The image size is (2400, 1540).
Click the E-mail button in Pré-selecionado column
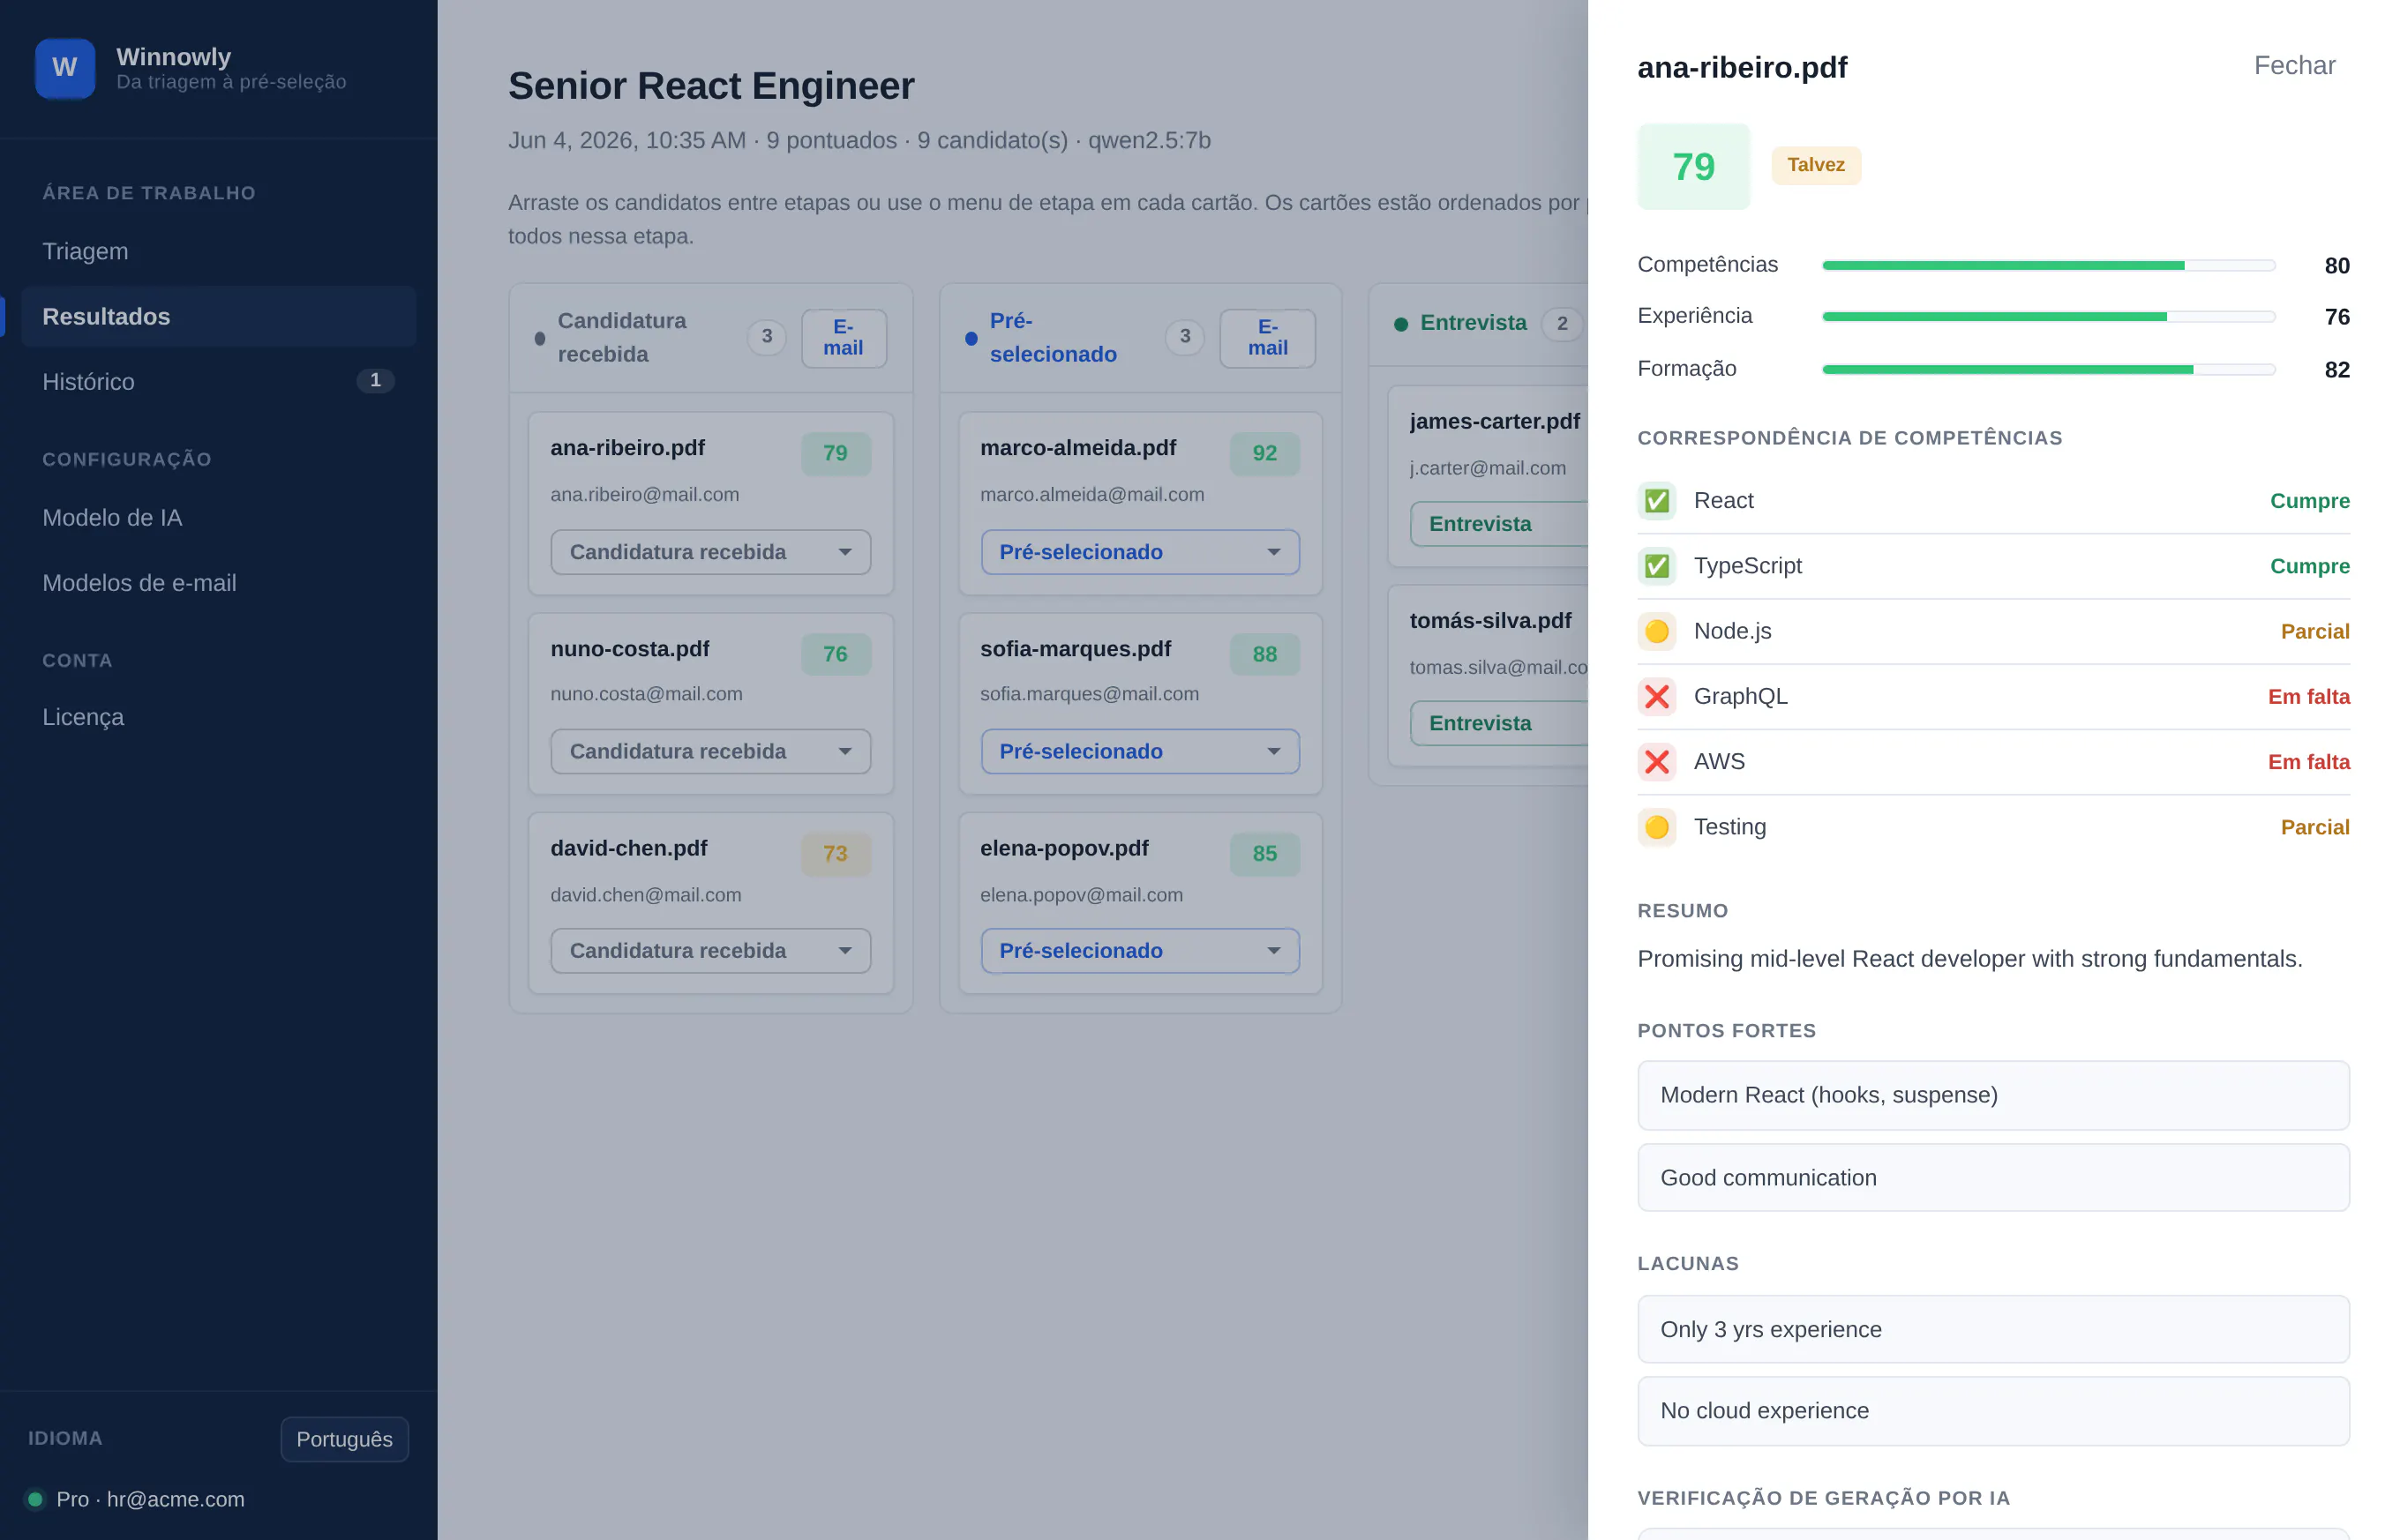(x=1266, y=338)
